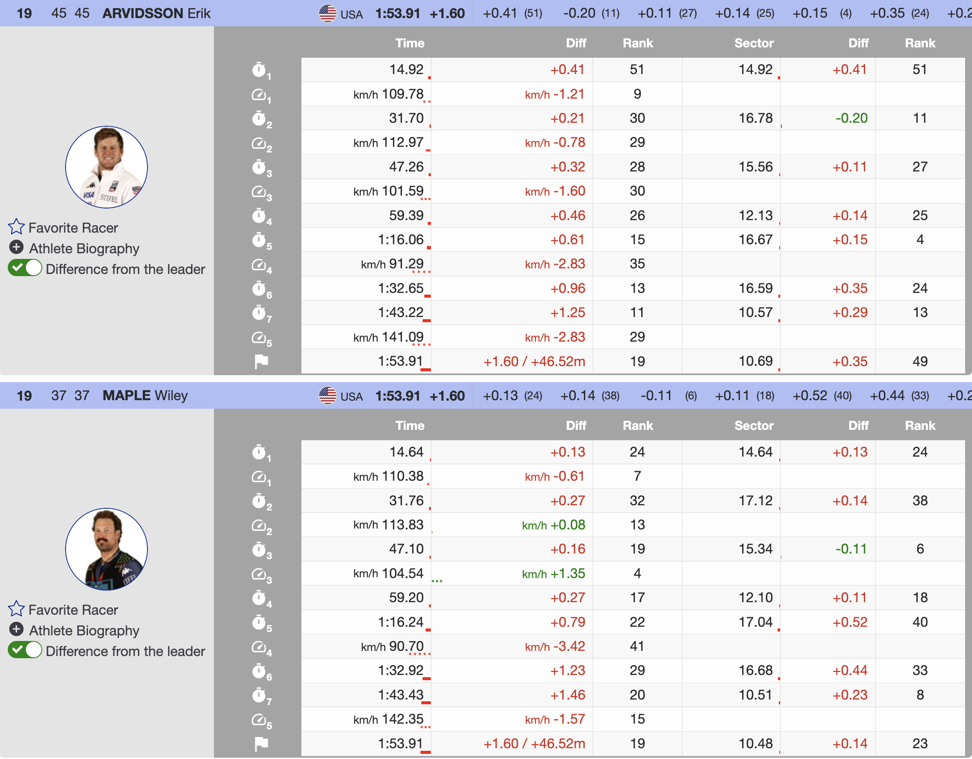The image size is (972, 759).
Task: Click Time column header in Maple's table
Action: (409, 426)
